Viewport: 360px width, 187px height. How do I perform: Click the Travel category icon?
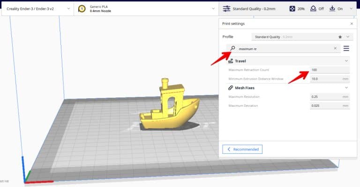coord(231,61)
